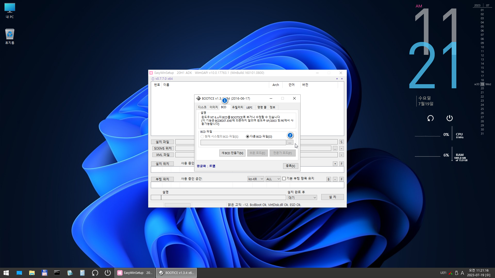Image resolution: width=495 pixels, height=278 pixels.
Task: Click the 언어 column header
Action: coord(291,85)
